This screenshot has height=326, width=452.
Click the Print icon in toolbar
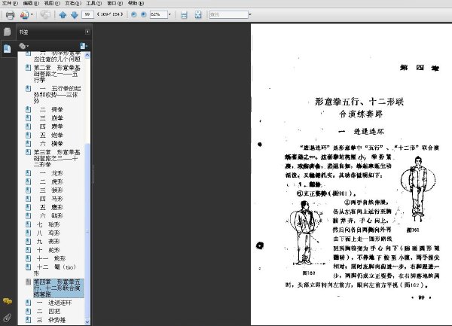pyautogui.click(x=10, y=15)
